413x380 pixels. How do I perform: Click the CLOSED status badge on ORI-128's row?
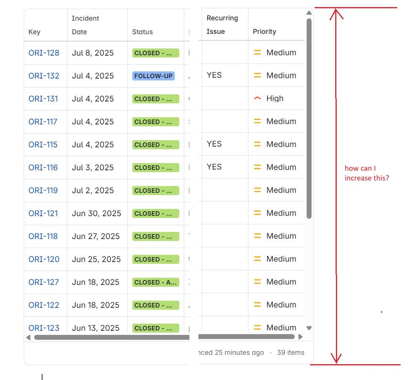(x=155, y=53)
